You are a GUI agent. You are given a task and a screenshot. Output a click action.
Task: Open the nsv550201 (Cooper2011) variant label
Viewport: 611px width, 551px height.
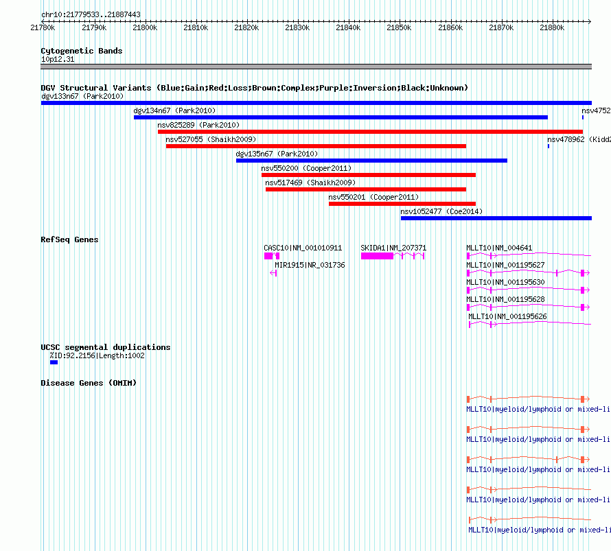tap(373, 197)
